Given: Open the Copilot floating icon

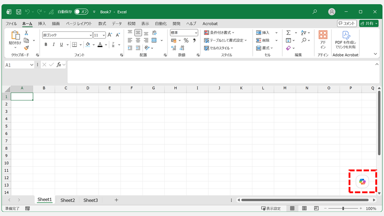Looking at the screenshot, I should coord(363,182).
